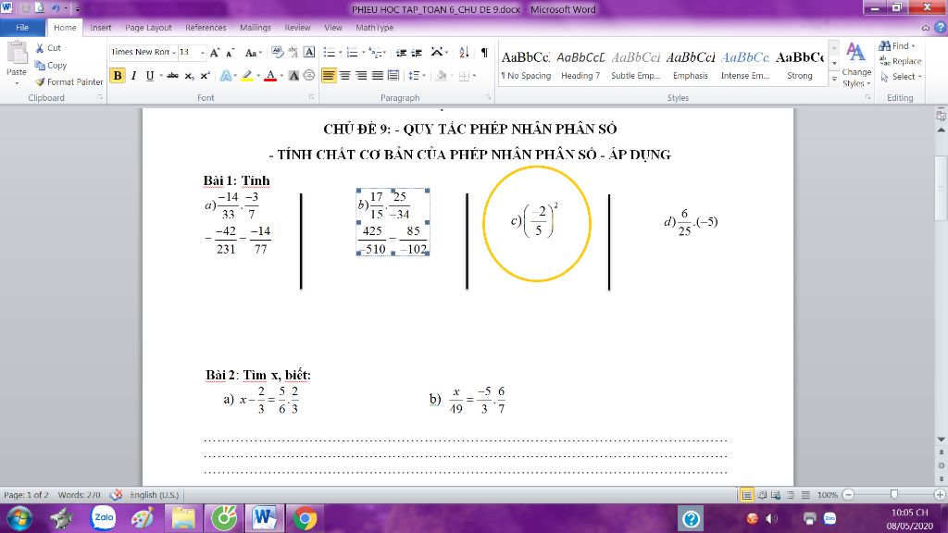Open Google Chrome from the taskbar
This screenshot has width=948, height=533.
point(305,518)
